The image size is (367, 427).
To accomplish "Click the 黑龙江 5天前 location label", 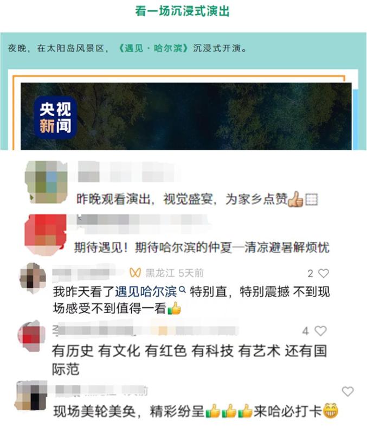I will (x=175, y=273).
